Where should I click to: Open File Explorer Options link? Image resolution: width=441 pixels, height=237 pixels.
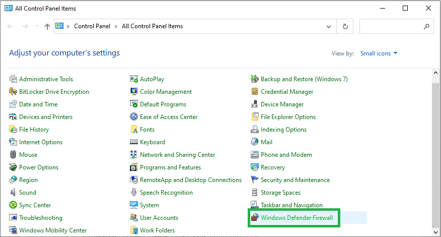click(288, 117)
